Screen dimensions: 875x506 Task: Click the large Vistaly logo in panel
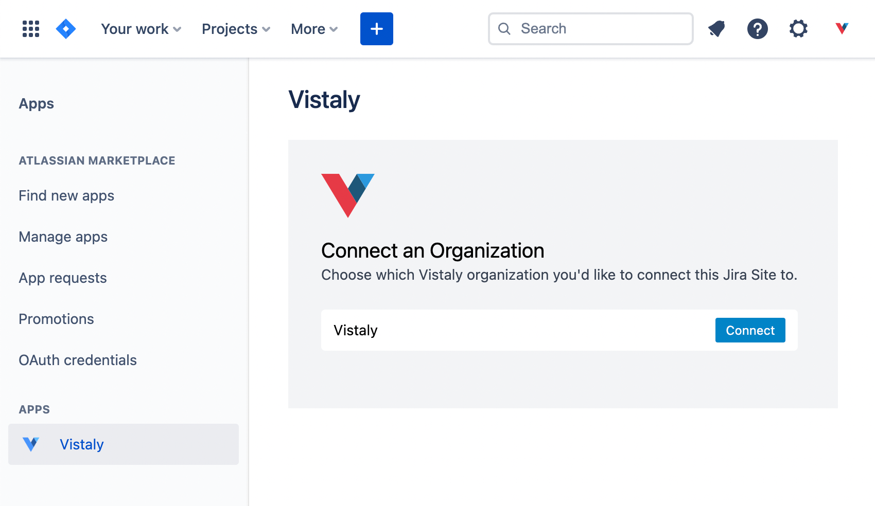point(348,195)
